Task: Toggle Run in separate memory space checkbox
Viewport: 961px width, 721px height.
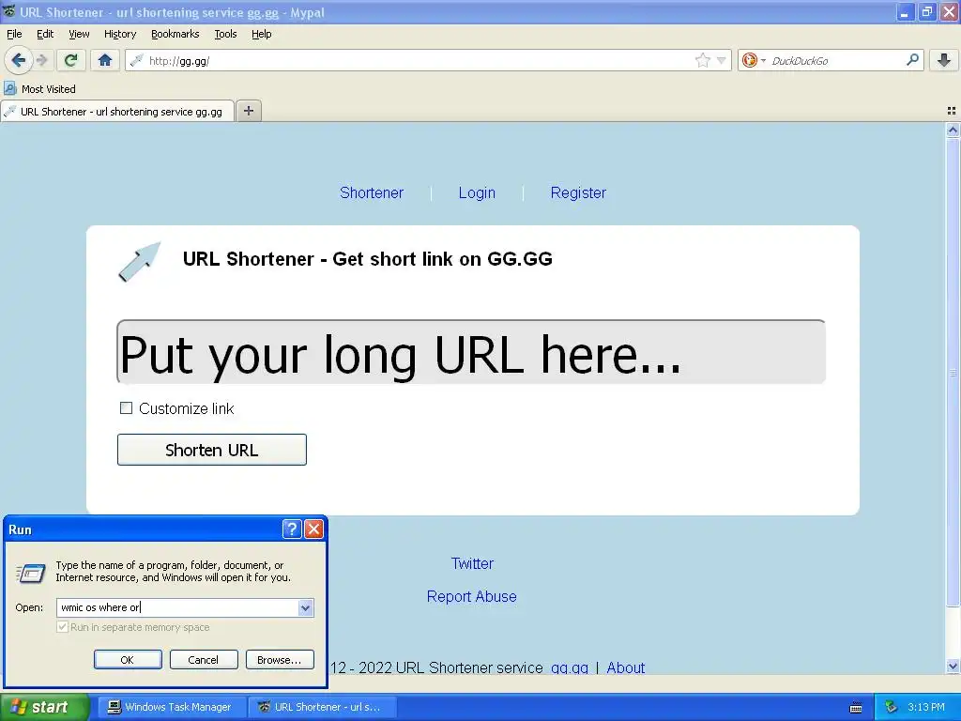Action: [62, 627]
